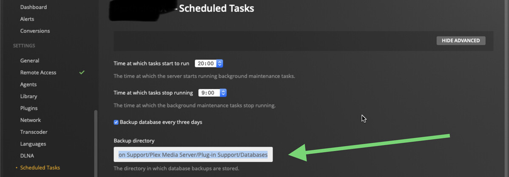This screenshot has width=509, height=177.
Task: Click the Backup directory text field
Action: [193, 155]
